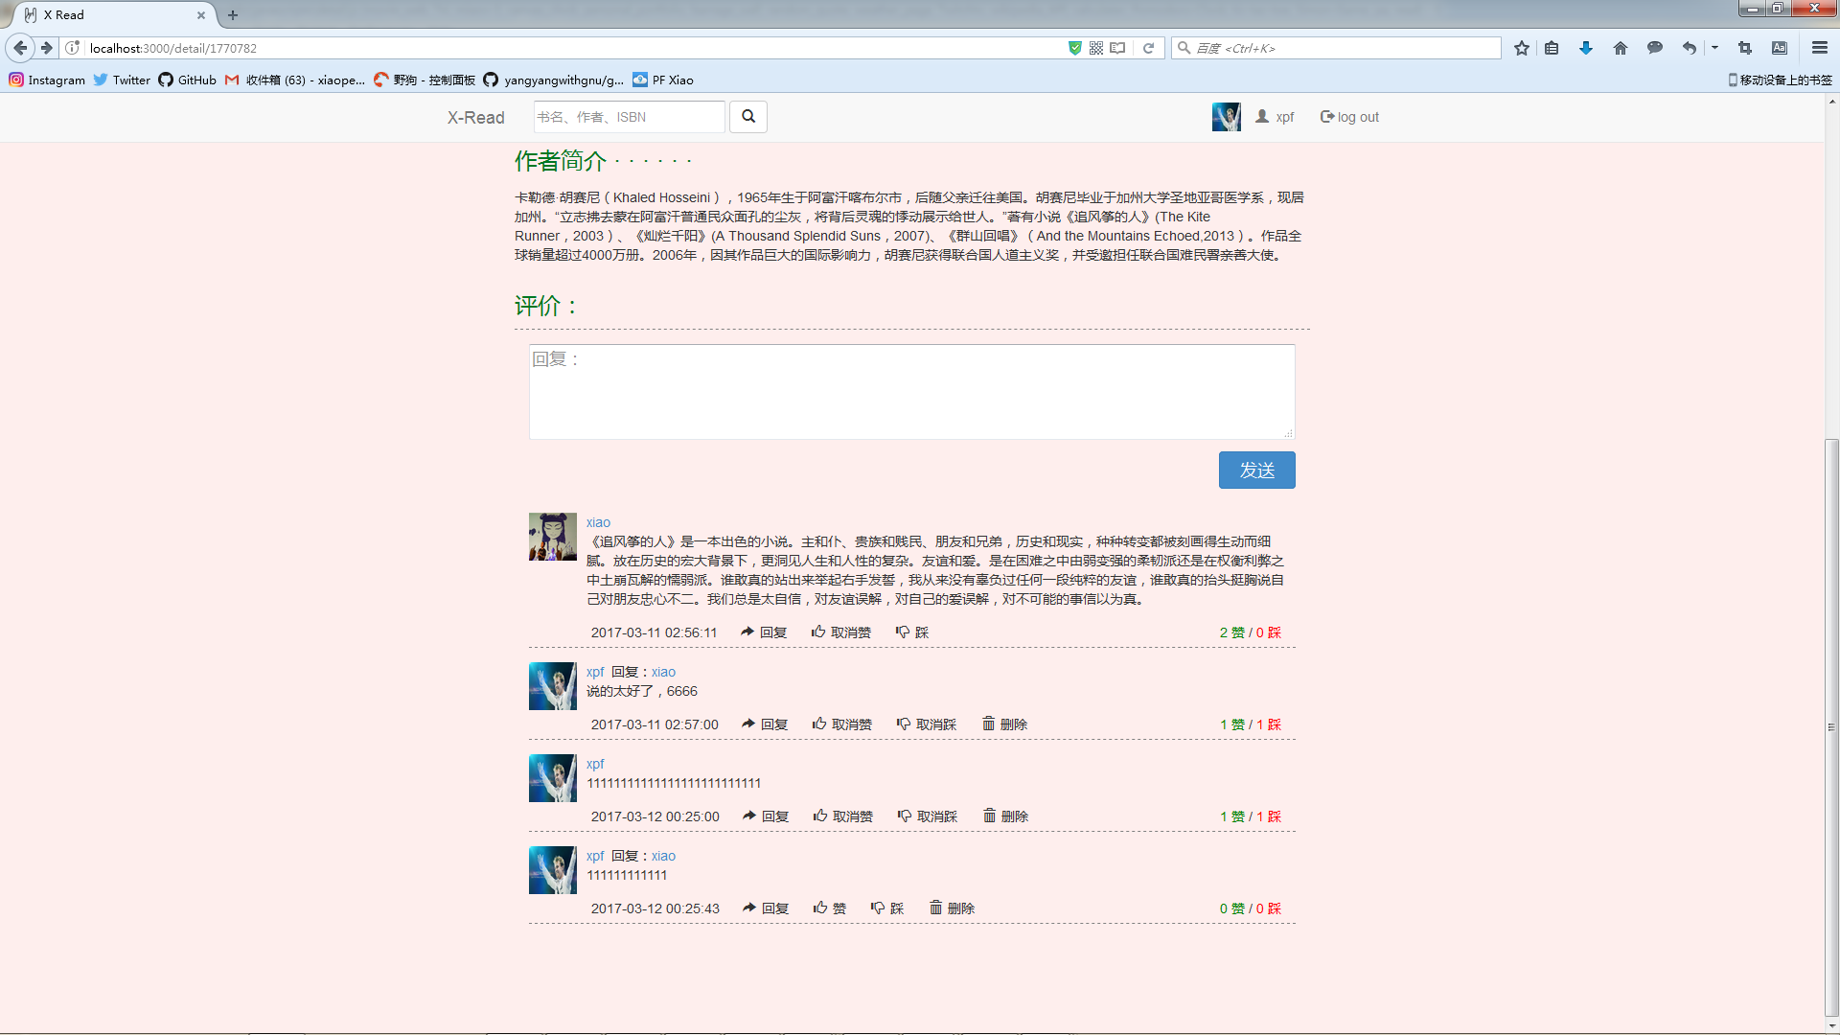Open the browser downloads arrow icon

[1586, 48]
